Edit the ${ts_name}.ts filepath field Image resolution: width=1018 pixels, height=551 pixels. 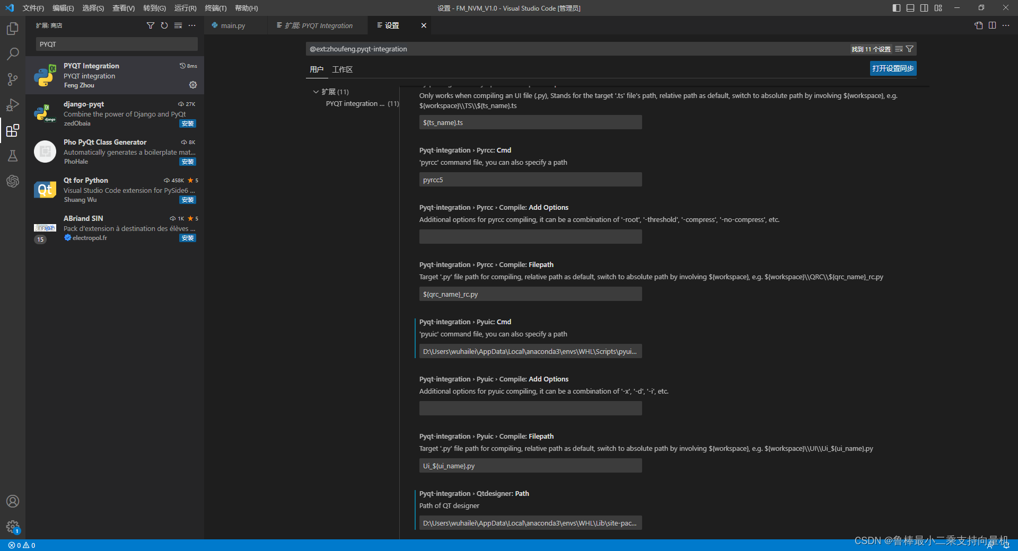coord(530,122)
